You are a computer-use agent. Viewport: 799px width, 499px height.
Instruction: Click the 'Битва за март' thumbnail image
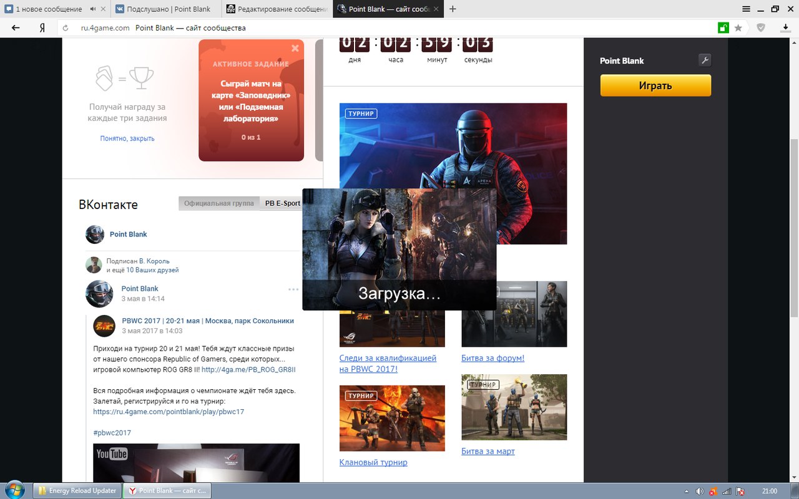coord(514,407)
